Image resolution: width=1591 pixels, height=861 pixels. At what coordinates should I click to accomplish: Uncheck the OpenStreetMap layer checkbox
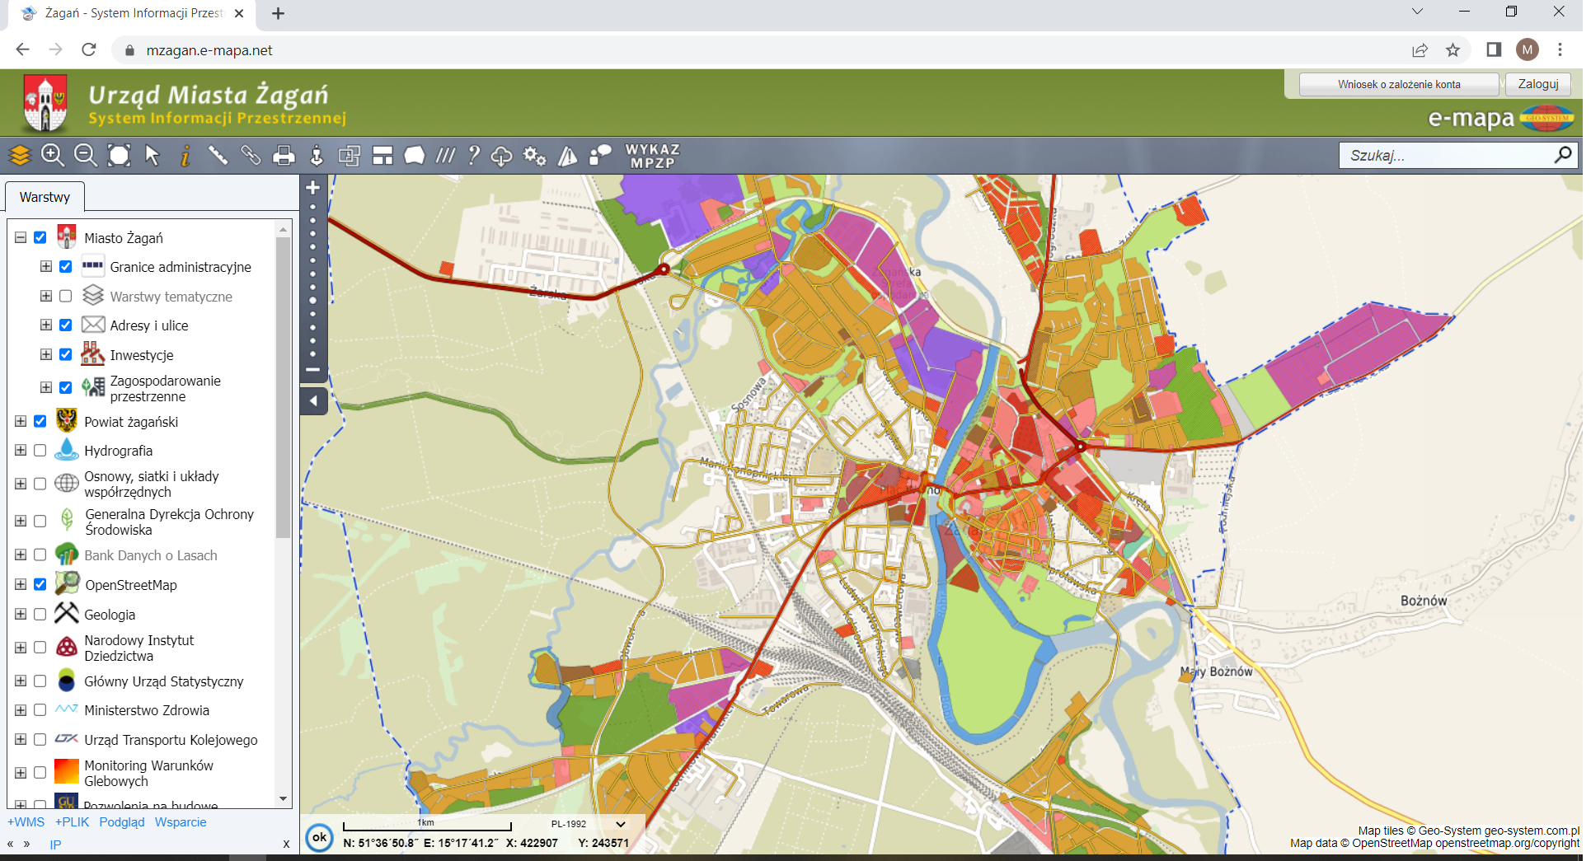click(x=40, y=584)
